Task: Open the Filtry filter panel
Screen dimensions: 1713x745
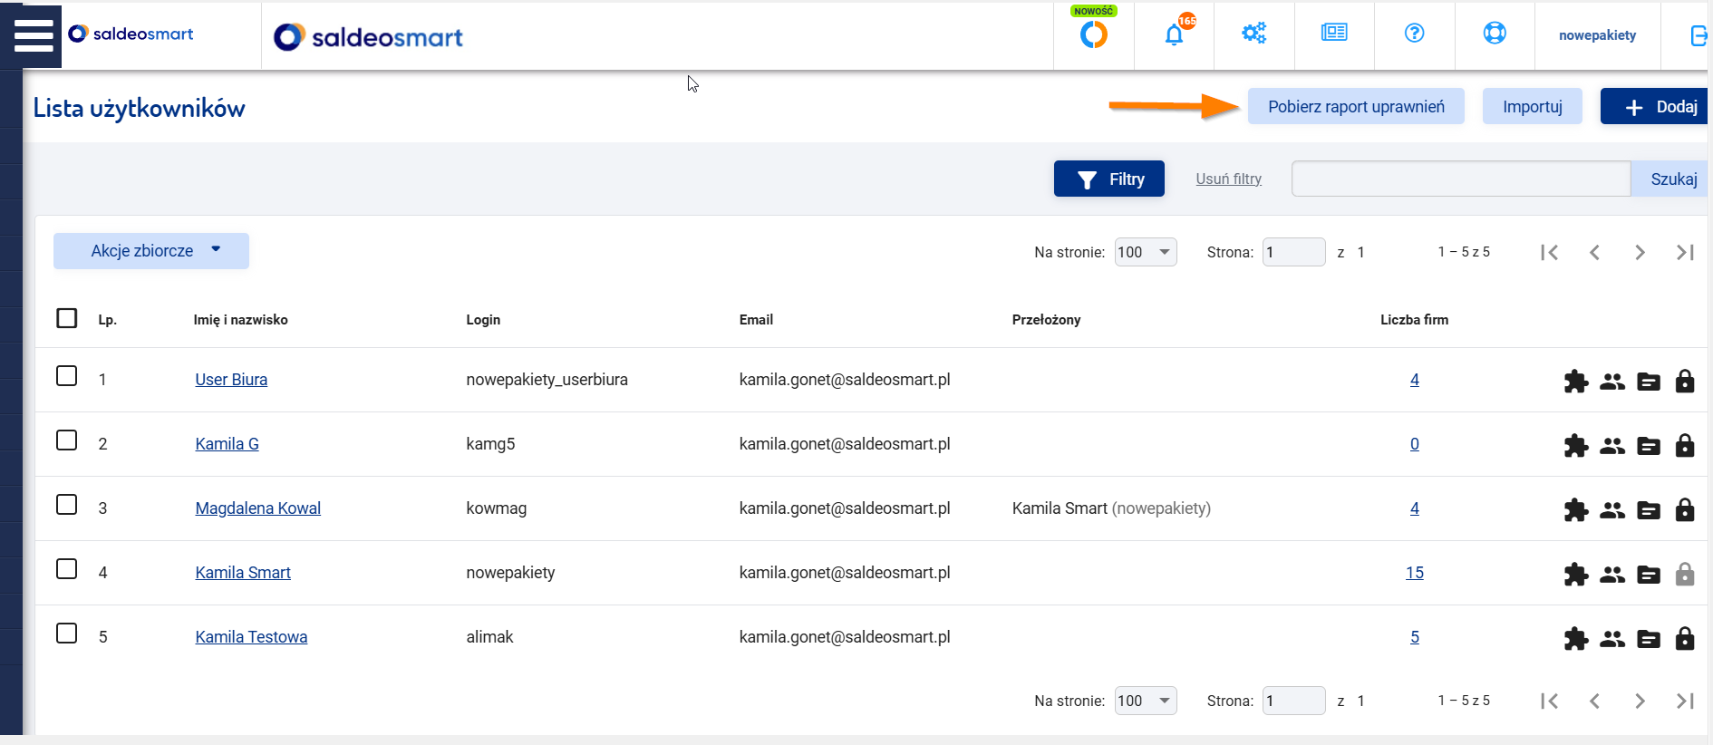Action: coord(1109,179)
